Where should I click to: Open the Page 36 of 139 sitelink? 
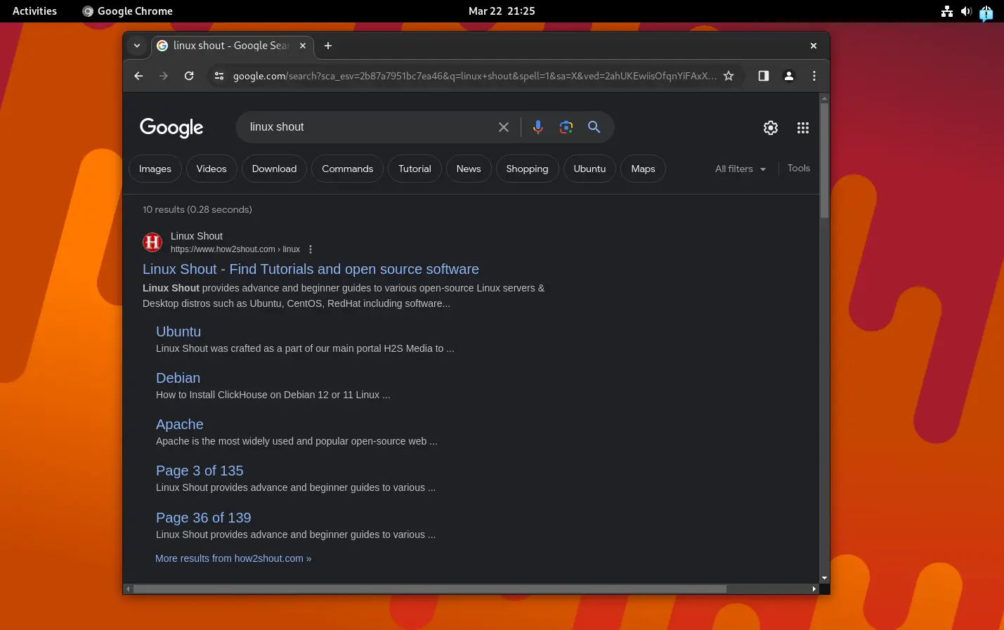pos(204,518)
